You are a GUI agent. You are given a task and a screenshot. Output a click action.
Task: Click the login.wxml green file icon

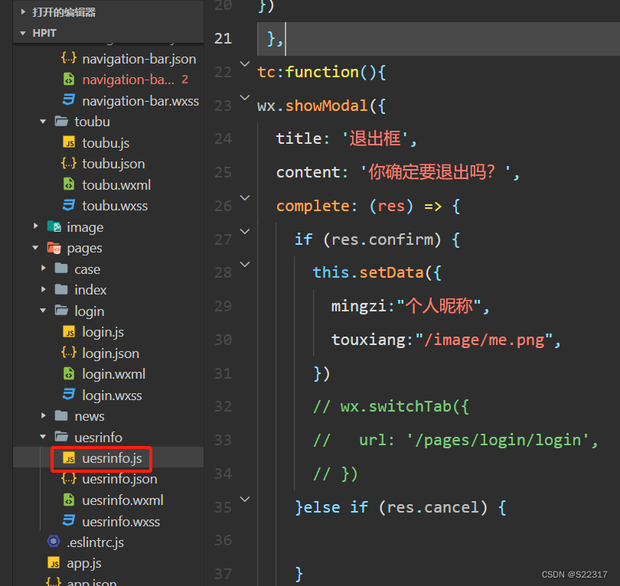69,373
